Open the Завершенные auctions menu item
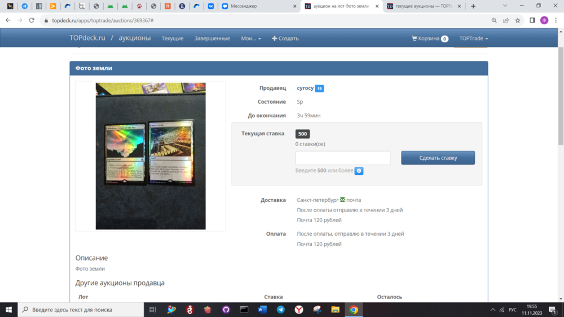 tap(212, 38)
